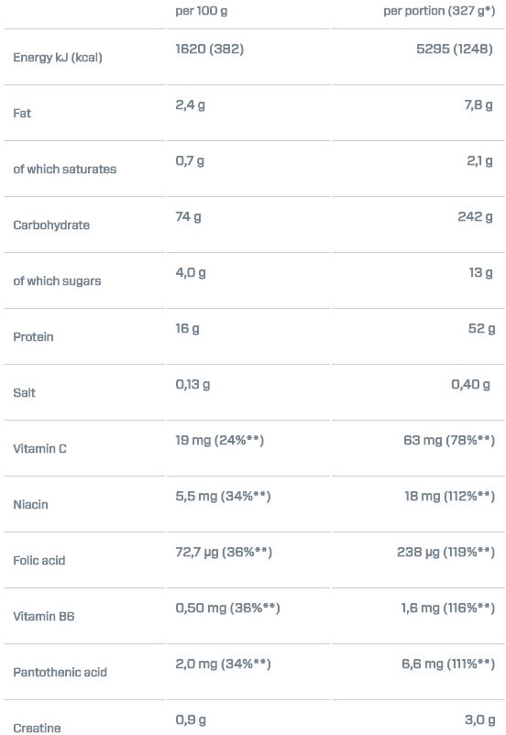506x735 pixels.
Task: Click the 242 g carbohydrate value
Action: point(475,216)
